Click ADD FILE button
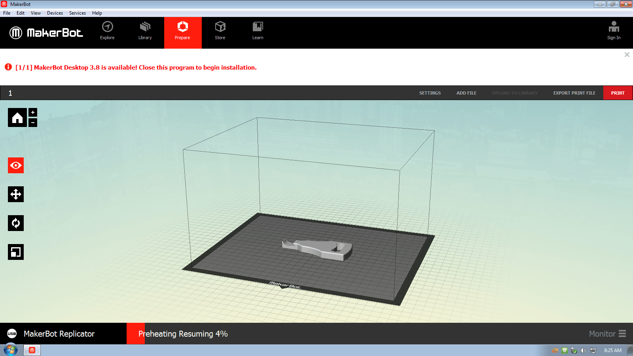The width and height of the screenshot is (633, 356). [466, 93]
